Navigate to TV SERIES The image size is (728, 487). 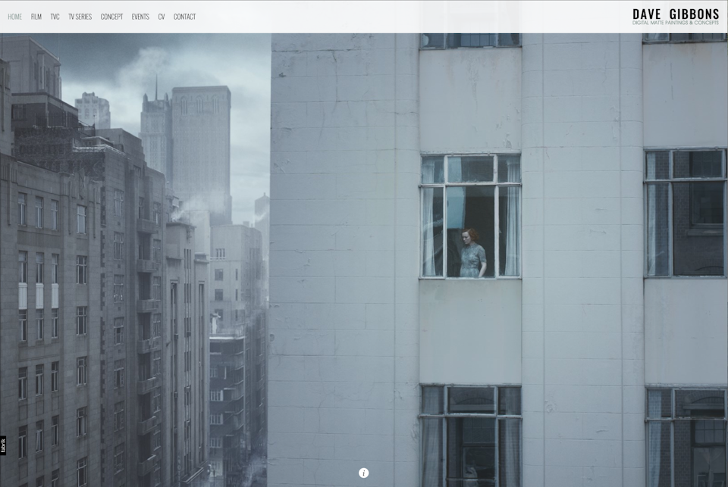pos(80,17)
